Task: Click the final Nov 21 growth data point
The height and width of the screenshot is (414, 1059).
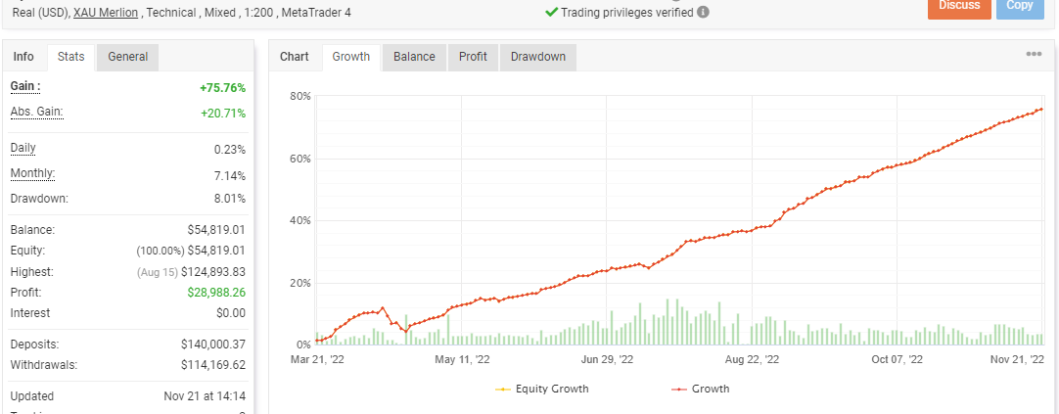Action: point(1040,109)
